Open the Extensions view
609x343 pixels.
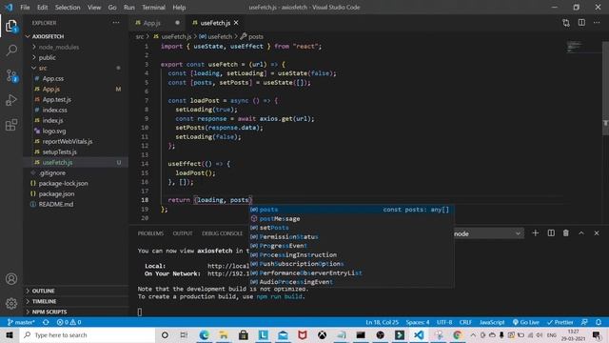pyautogui.click(x=11, y=125)
